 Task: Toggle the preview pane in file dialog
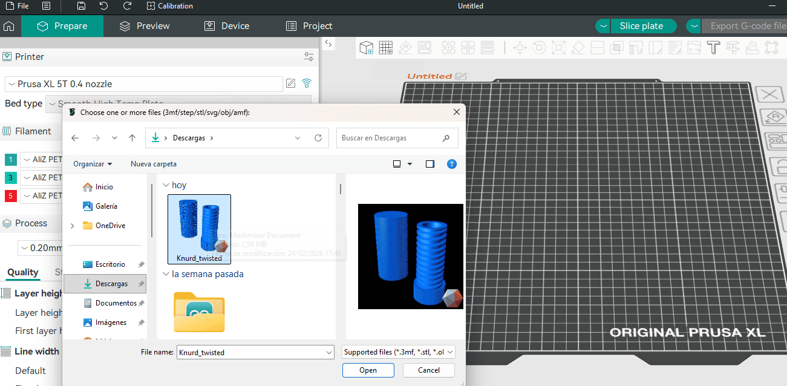430,164
